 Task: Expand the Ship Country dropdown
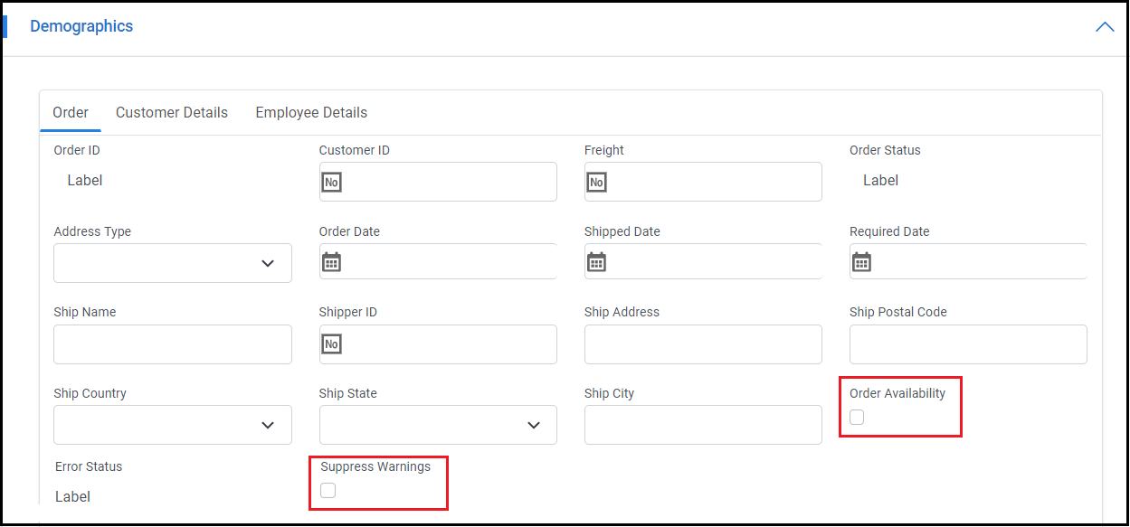(173, 425)
